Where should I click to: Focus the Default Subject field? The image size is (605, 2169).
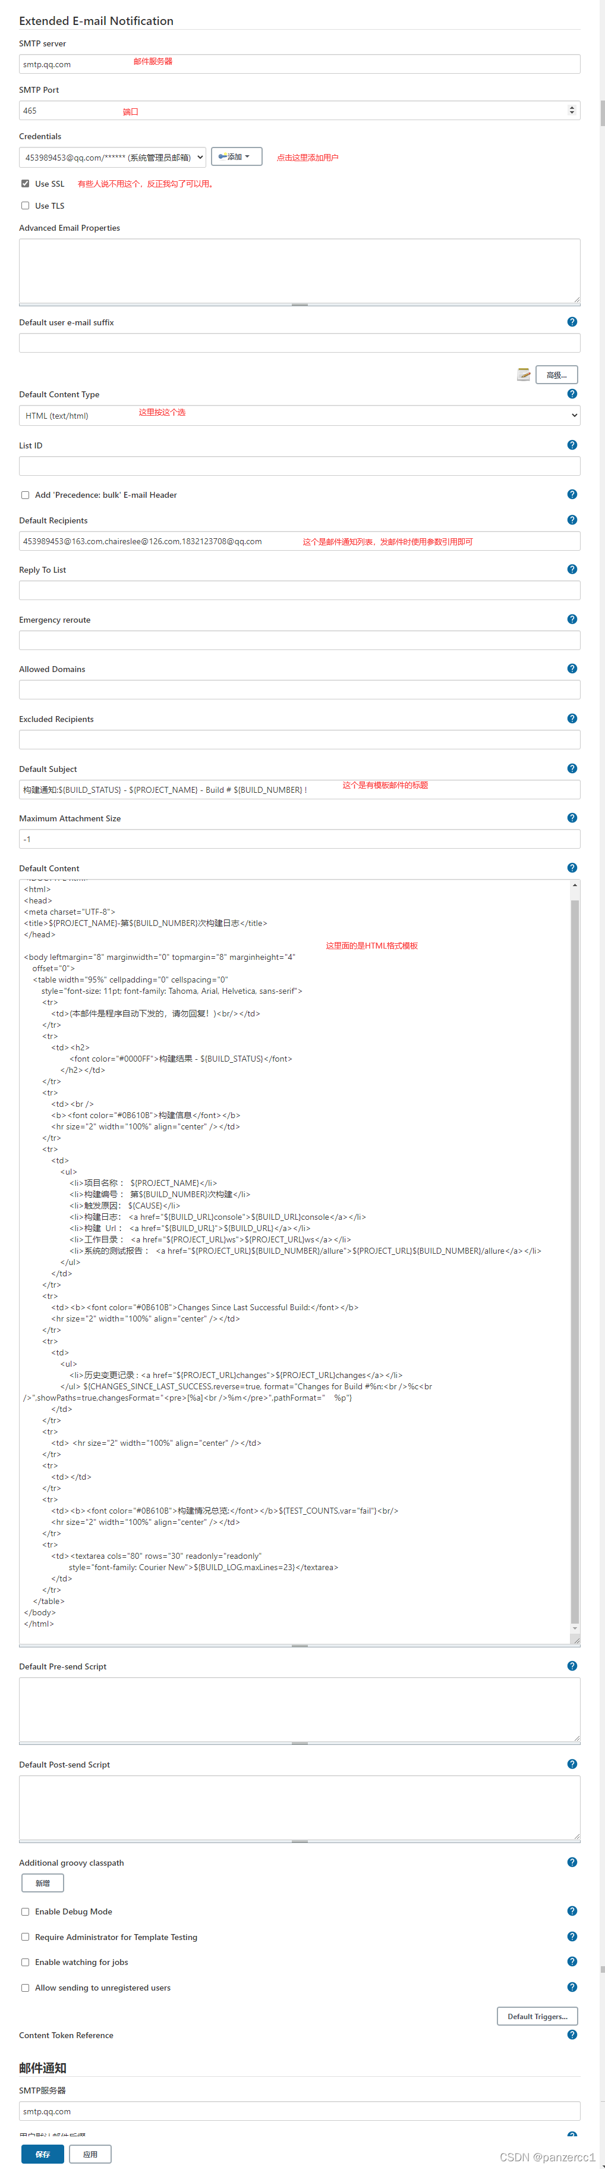pos(300,789)
